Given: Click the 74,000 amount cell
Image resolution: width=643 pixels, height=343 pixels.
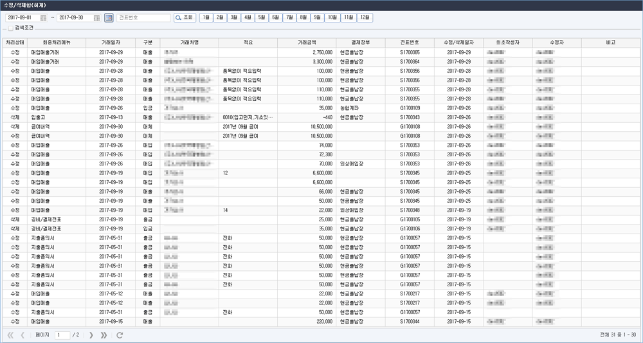Looking at the screenshot, I should 307,145.
